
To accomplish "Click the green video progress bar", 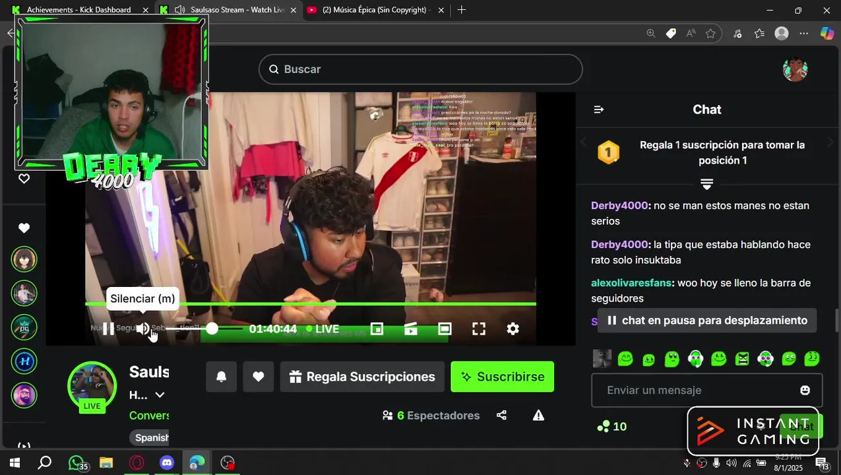I will click(311, 303).
